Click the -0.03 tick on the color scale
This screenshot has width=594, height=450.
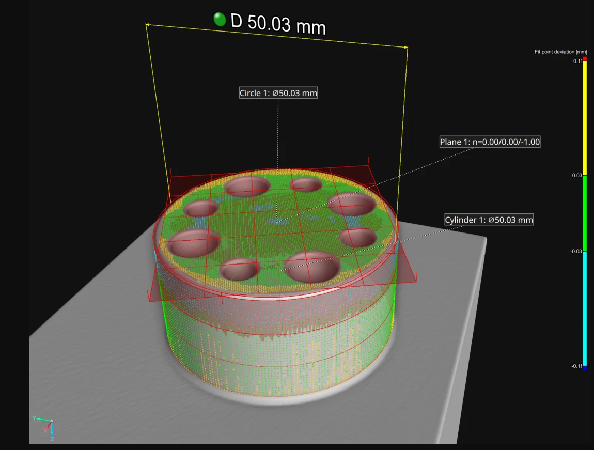(576, 251)
